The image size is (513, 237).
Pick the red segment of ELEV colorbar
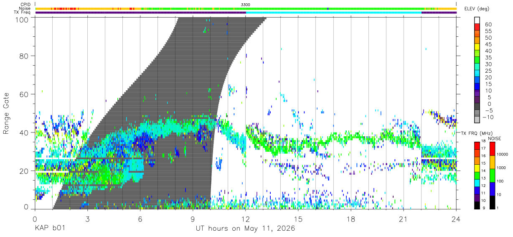[x=477, y=27]
